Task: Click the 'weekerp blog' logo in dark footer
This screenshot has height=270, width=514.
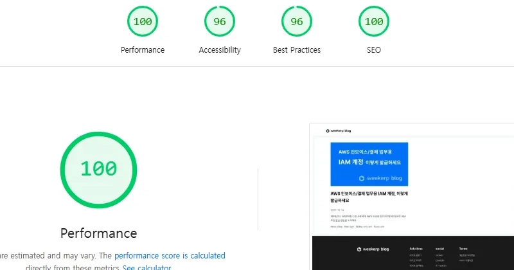Action: (373, 249)
